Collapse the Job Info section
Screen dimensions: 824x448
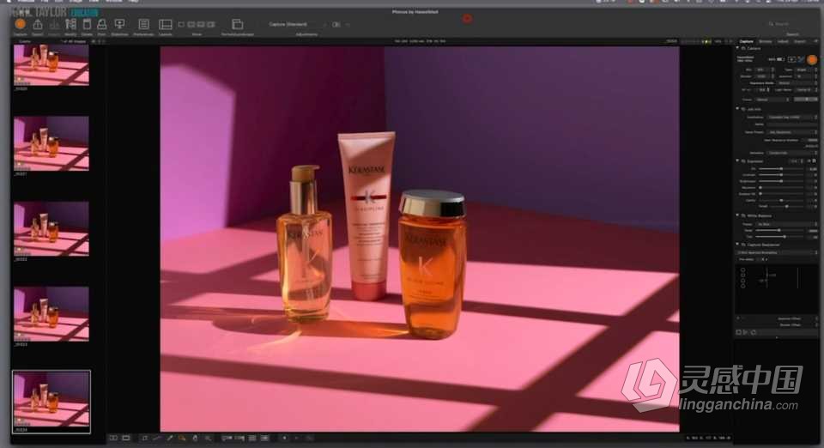tap(738, 109)
